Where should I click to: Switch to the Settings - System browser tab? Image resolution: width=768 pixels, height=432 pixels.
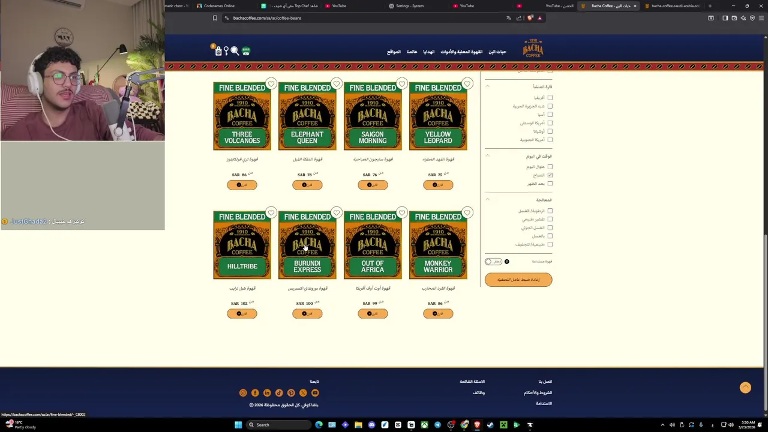[410, 6]
